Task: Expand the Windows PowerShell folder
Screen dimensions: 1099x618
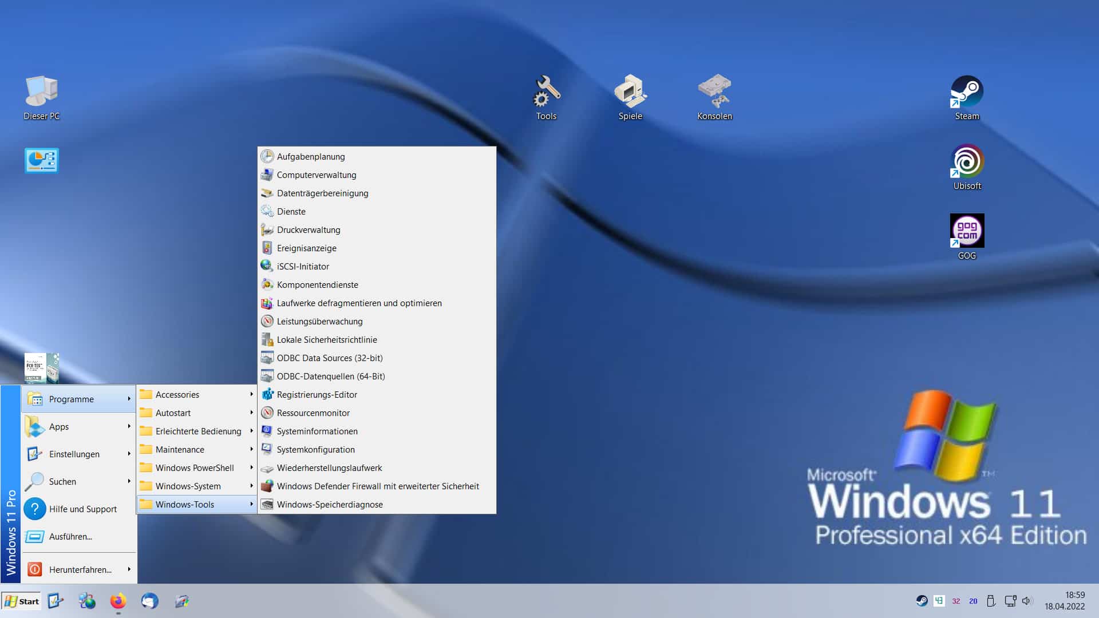Action: click(197, 468)
